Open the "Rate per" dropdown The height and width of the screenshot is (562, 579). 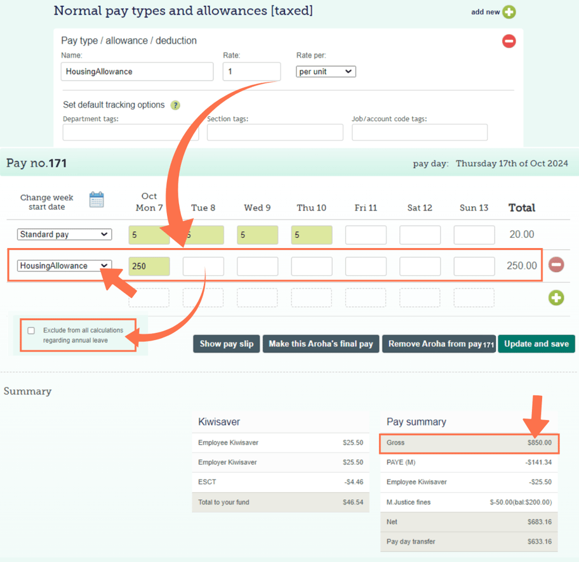click(326, 72)
